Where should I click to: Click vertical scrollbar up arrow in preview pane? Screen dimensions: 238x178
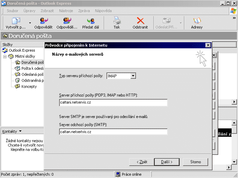(234, 122)
